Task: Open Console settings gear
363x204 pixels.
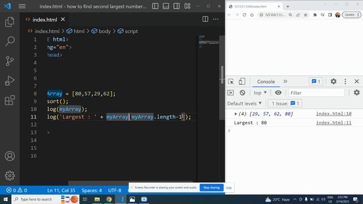Action: coord(357,93)
